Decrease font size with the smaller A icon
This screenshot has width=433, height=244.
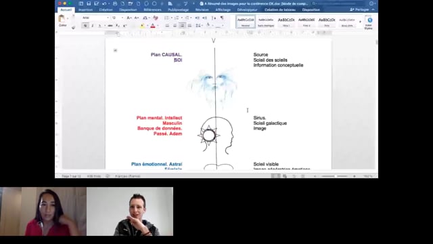point(137,18)
